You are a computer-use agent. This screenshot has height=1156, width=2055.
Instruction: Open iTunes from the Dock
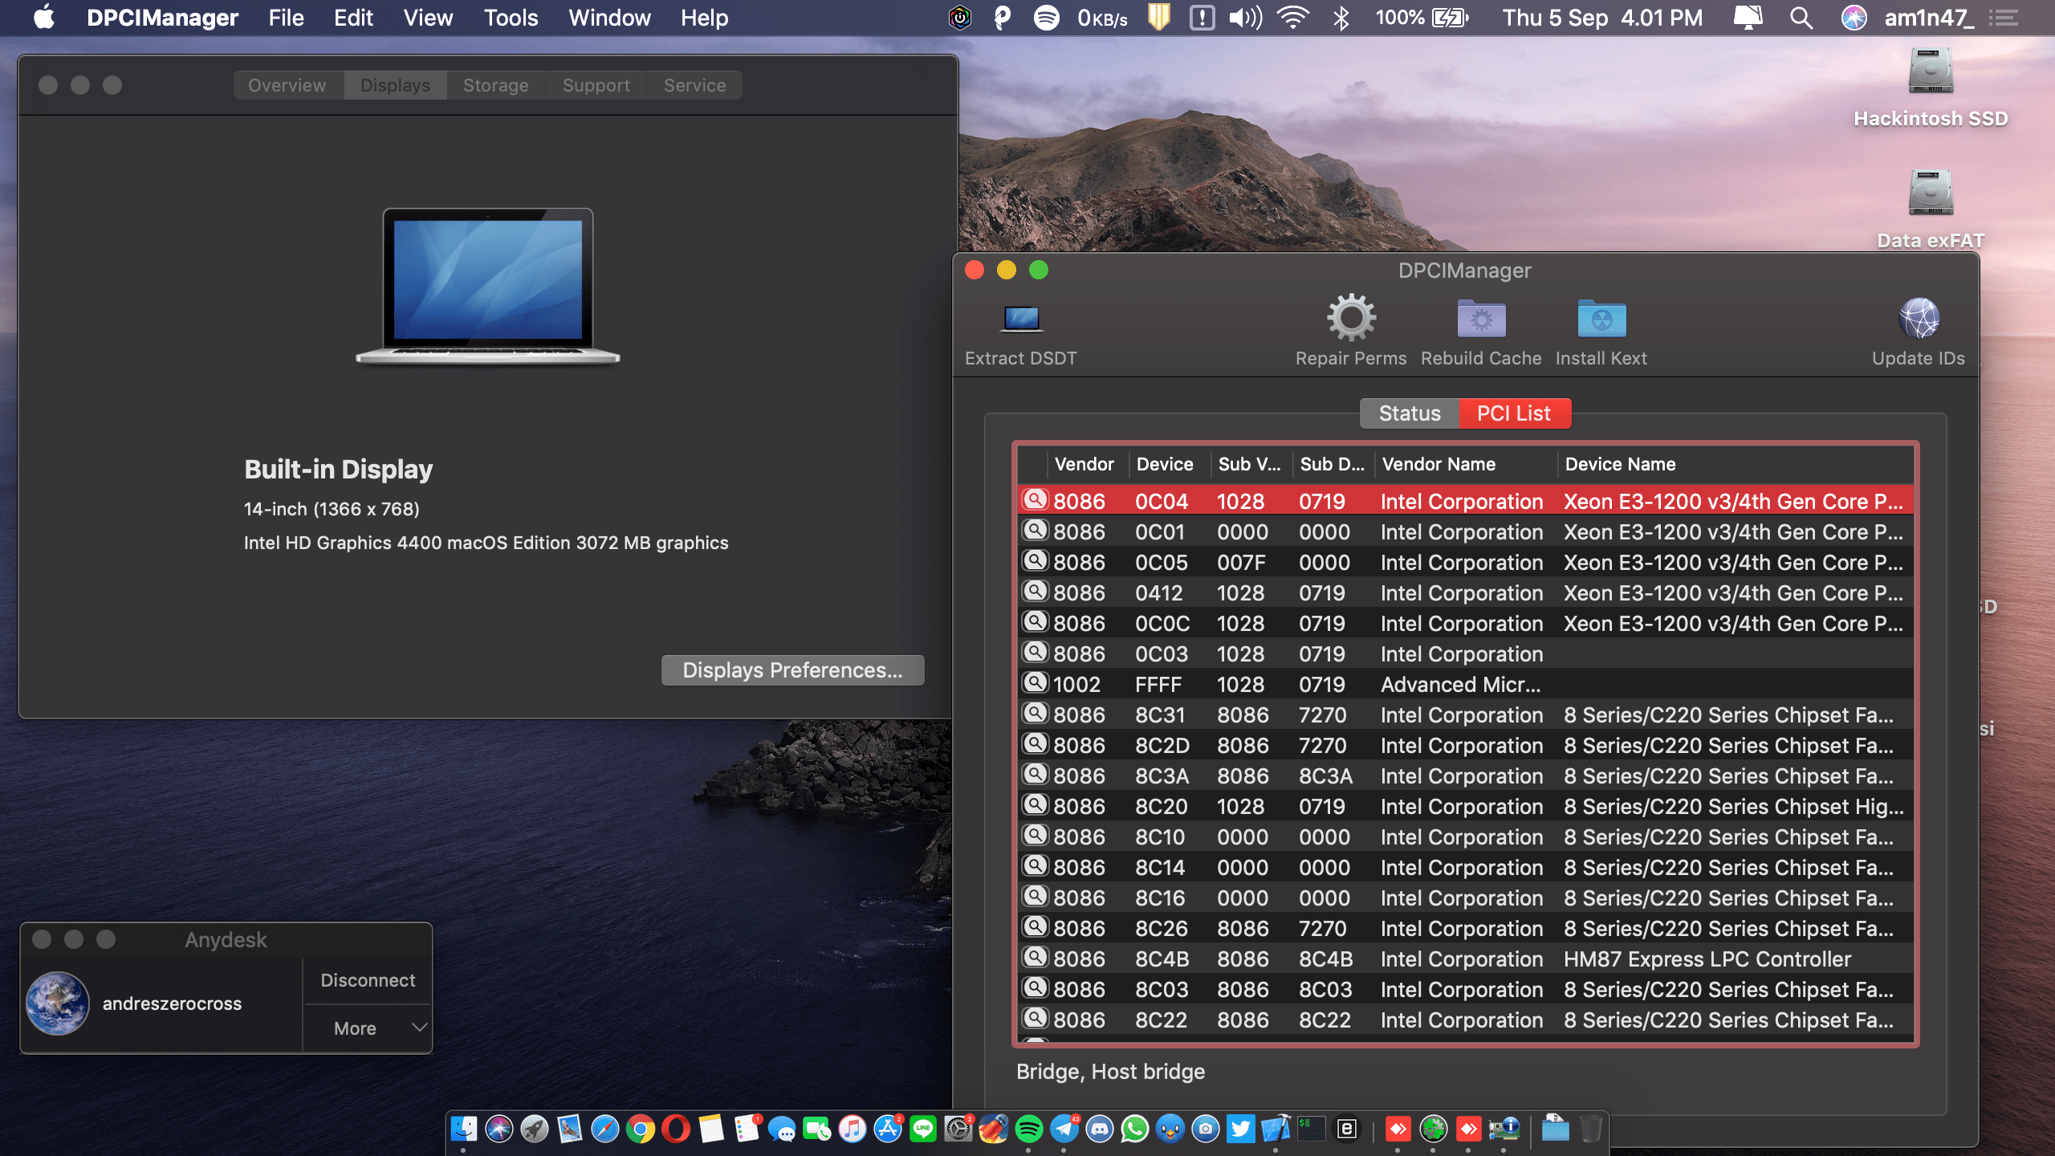(852, 1129)
